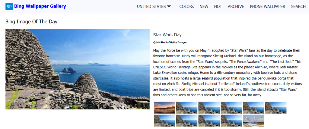This screenshot has width=309, height=129.
Task: Click the gp site logo icon
Action: (x=9, y=7)
